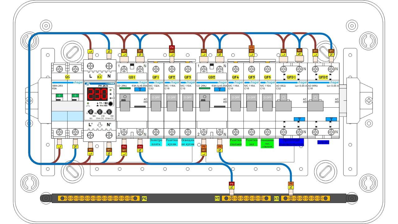Push the blue test button on QFD2
398x224 pixels.
(x=331, y=119)
